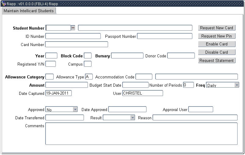245x155 pixels.
Task: Click the Passport Number text box
Action: tap(165, 36)
